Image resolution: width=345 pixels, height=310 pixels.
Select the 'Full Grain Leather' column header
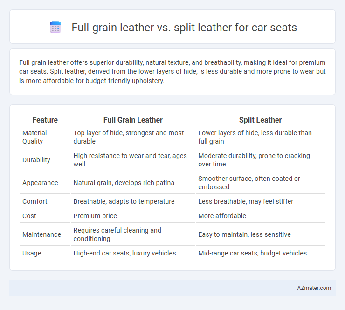(x=133, y=120)
